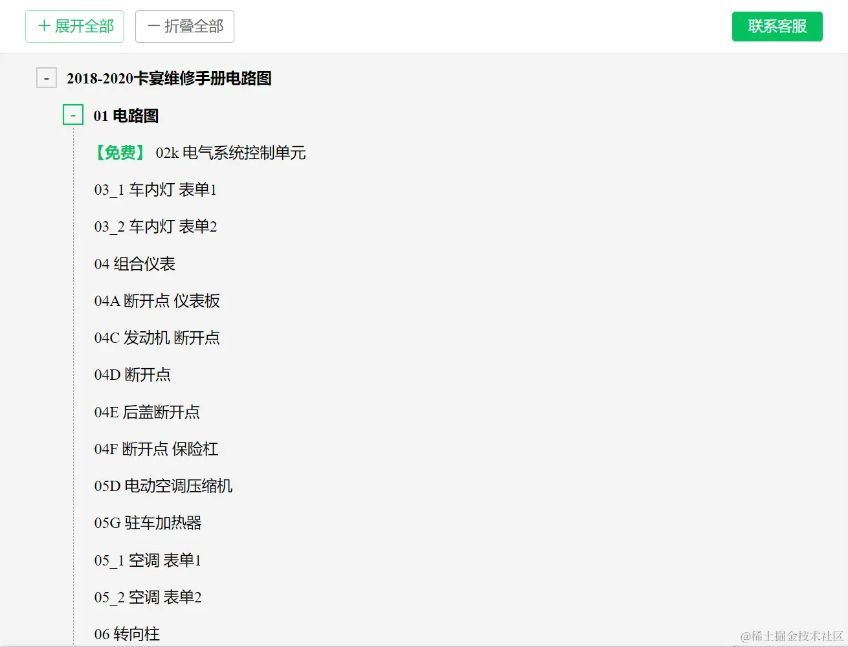Collapse the 2018-2020卡宴维修手册电路图 root node
The image size is (848, 647).
click(47, 78)
